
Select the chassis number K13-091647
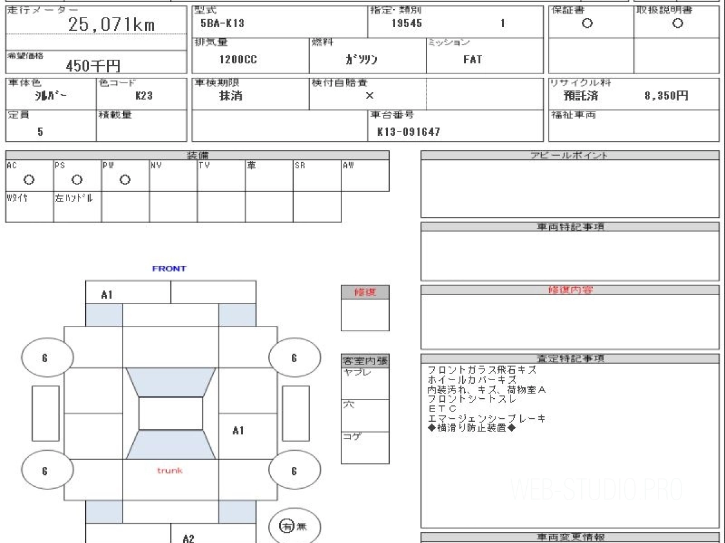[408, 132]
